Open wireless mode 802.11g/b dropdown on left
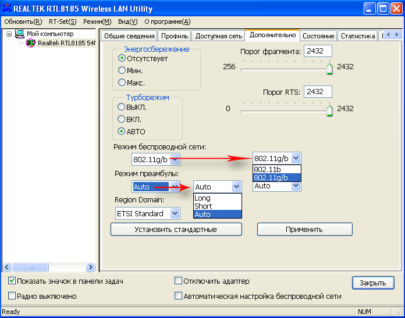 coord(175,159)
